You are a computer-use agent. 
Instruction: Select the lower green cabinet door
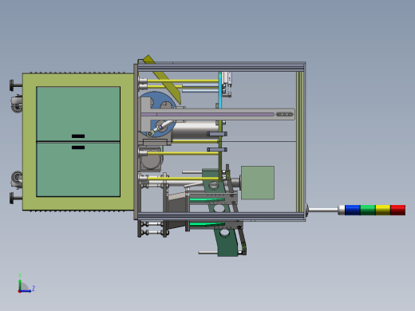pos(78,170)
